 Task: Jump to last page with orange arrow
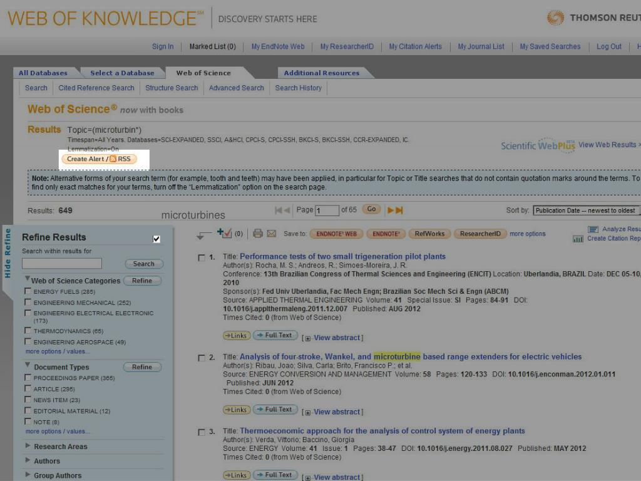click(399, 210)
